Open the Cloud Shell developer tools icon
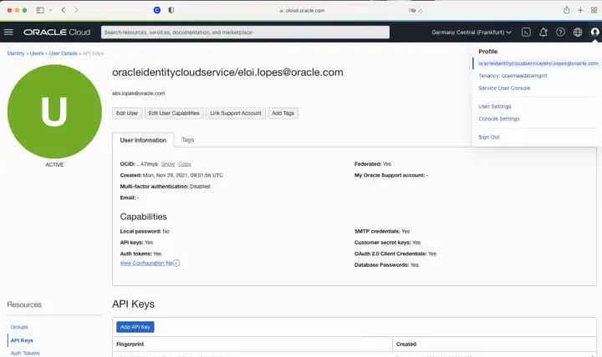The image size is (602, 357). coord(526,33)
